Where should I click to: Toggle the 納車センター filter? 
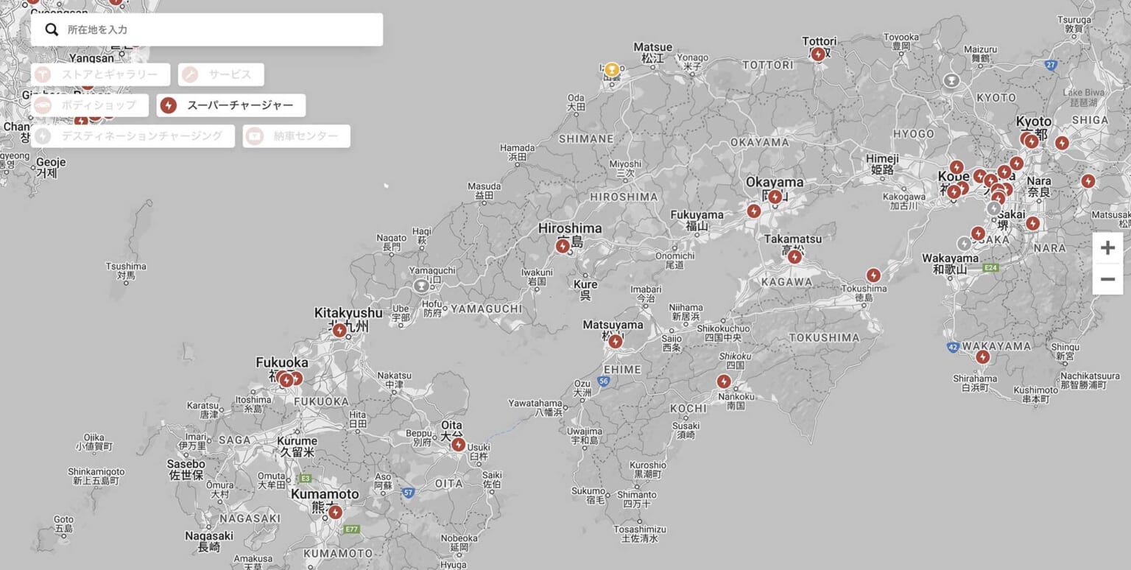click(297, 136)
